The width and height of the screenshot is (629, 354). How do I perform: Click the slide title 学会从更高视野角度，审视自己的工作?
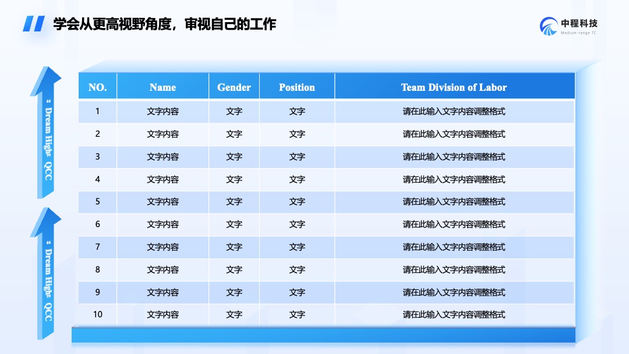pos(164,24)
